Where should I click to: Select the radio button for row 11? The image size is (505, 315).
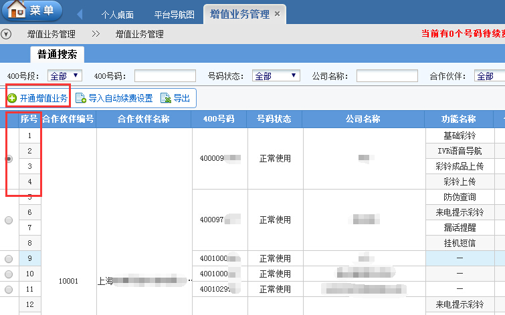pyautogui.click(x=9, y=289)
